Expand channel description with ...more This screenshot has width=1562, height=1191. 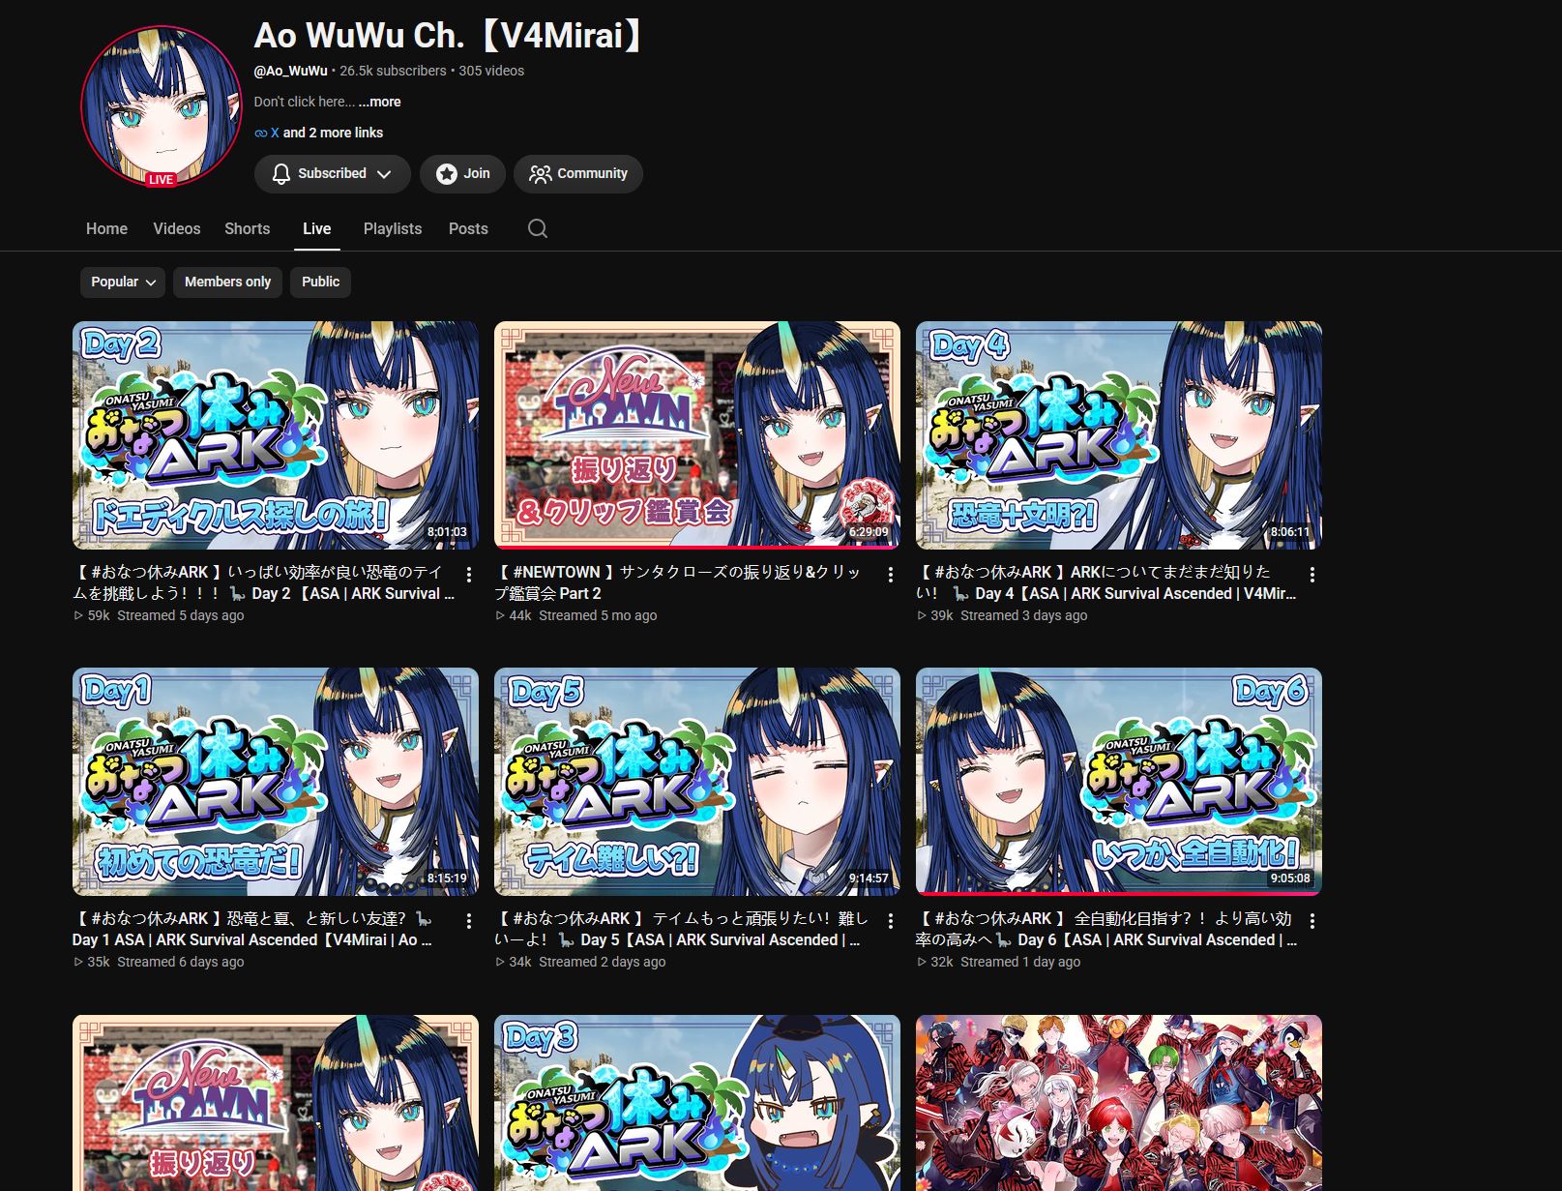379,102
